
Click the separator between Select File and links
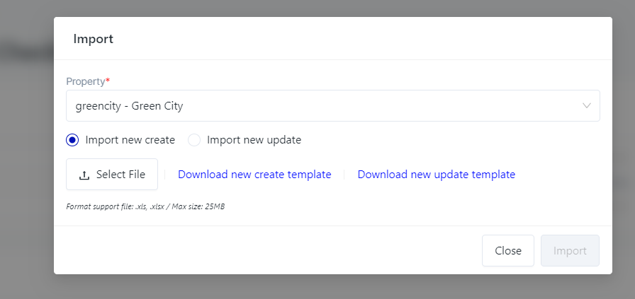point(165,175)
